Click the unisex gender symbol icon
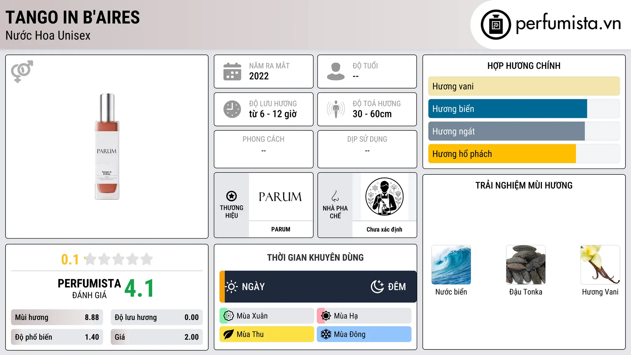This screenshot has width=631, height=355. (22, 71)
